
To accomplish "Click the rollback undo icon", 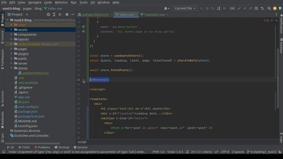I will (262, 8).
